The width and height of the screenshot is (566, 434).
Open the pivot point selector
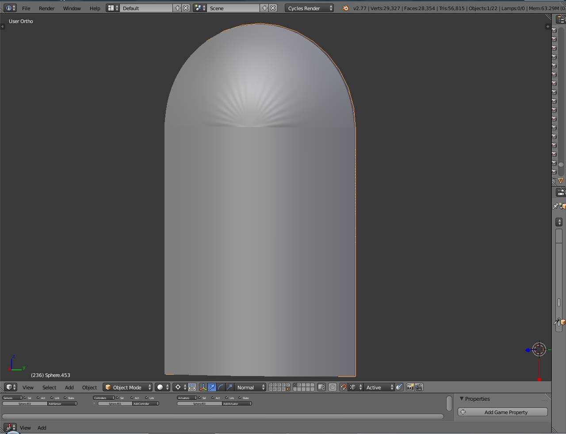(x=180, y=387)
